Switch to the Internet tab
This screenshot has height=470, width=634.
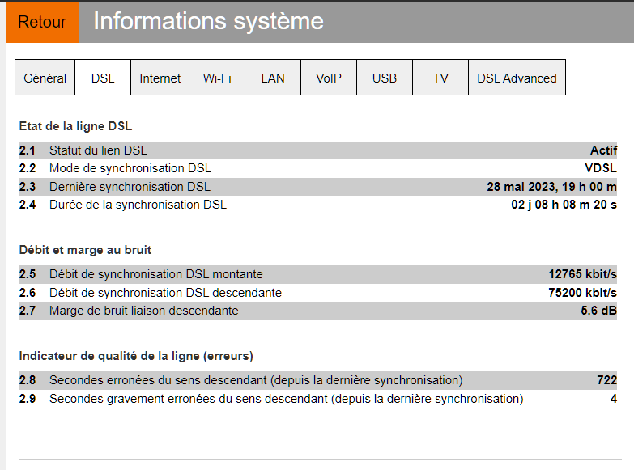(x=160, y=78)
